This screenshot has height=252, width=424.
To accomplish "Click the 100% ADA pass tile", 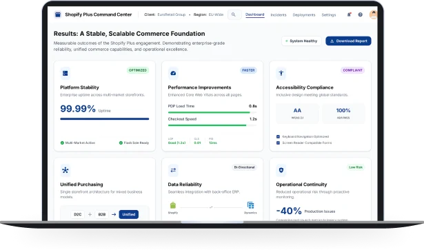I will (343, 114).
